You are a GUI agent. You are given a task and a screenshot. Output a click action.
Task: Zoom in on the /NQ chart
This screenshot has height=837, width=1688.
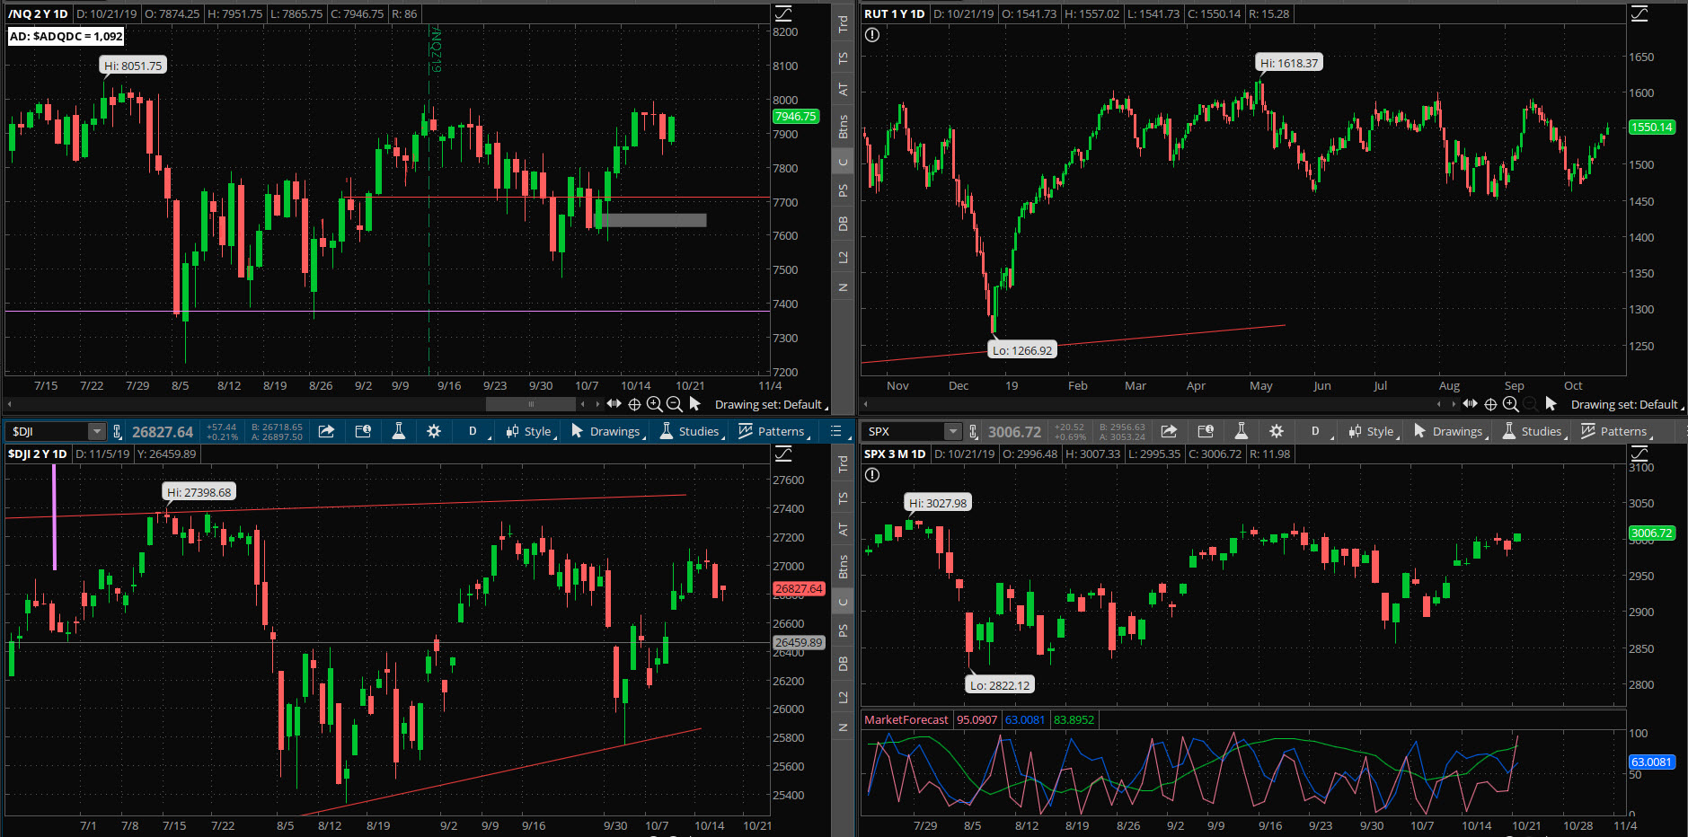pos(654,404)
